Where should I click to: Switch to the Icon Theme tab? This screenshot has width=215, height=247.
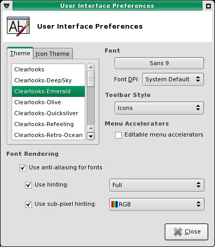52,54
